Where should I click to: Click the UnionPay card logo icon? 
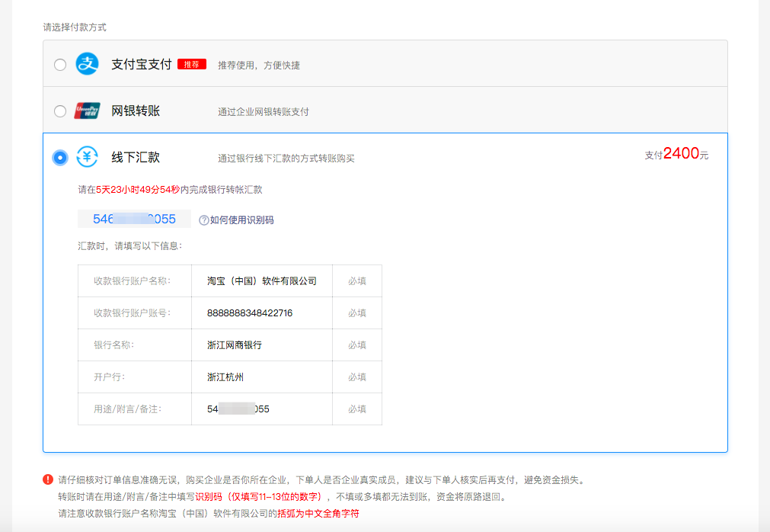(87, 111)
